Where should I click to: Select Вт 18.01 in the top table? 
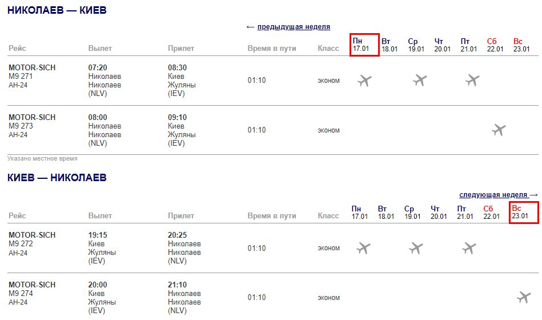390,45
